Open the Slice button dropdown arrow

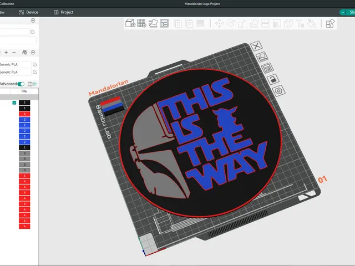(x=343, y=12)
